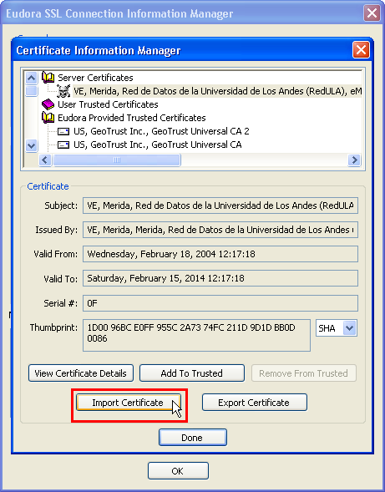Click the Import Certificate button
Image resolution: width=385 pixels, height=492 pixels.
click(129, 403)
